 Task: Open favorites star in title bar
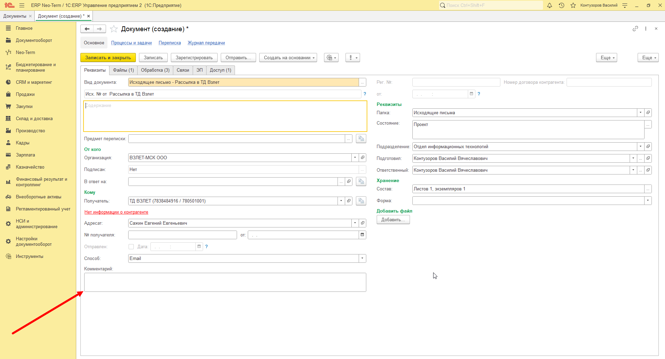(573, 5)
